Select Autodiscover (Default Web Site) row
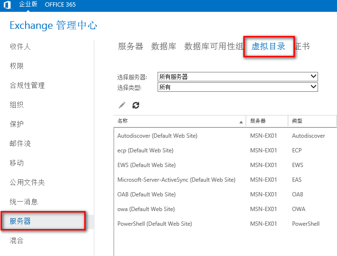The height and width of the screenshot is (256, 337). 225,136
